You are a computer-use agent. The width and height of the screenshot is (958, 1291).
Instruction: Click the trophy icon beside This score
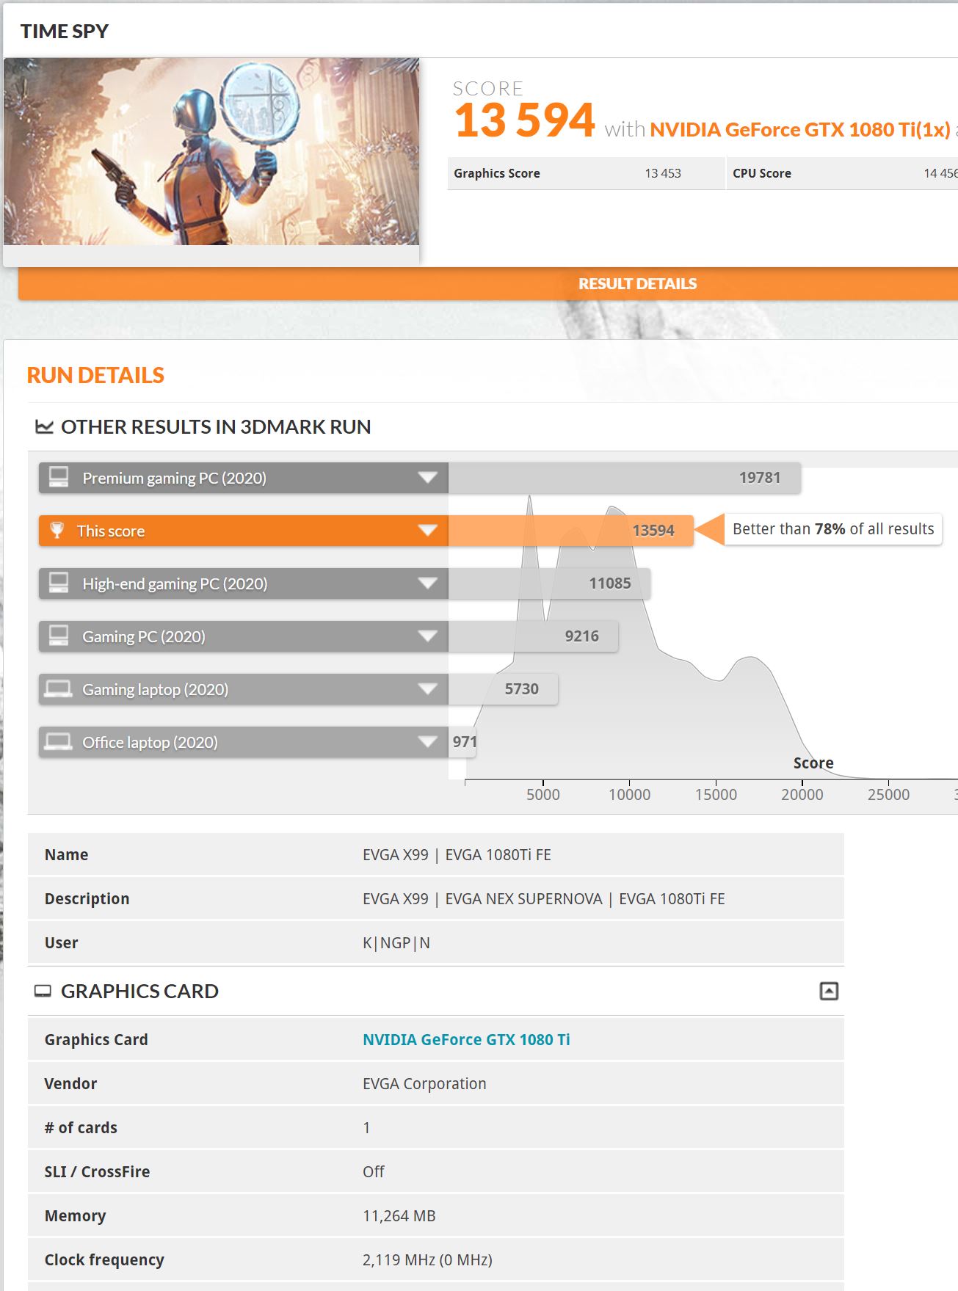point(57,530)
